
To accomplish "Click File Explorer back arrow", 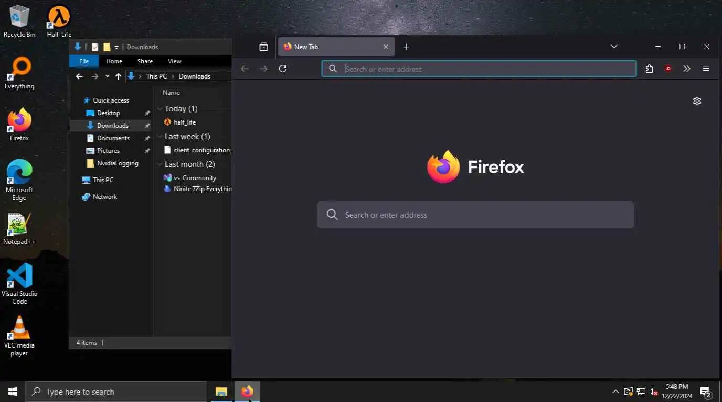I will [x=79, y=76].
